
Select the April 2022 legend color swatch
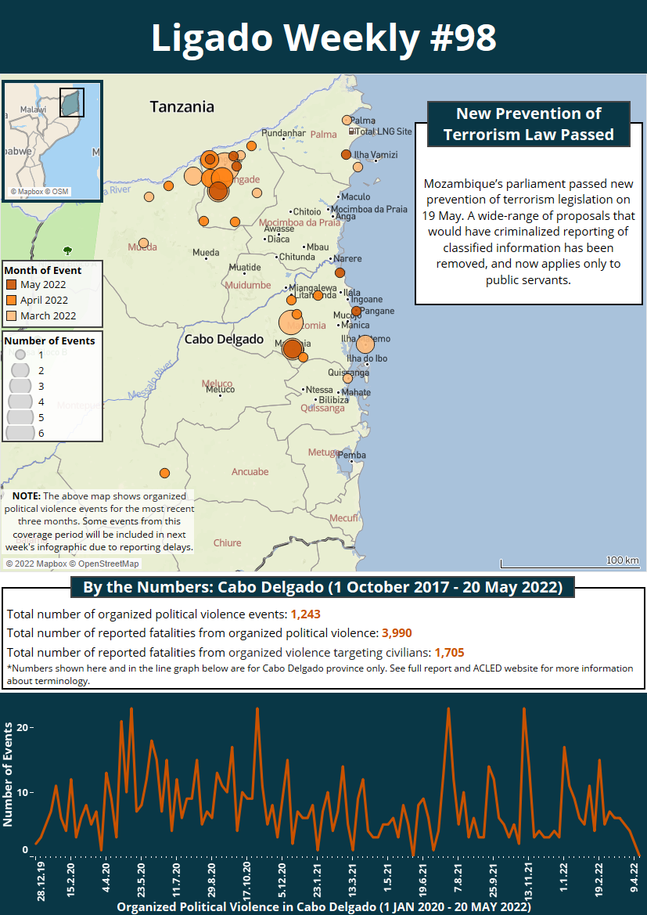(12, 301)
